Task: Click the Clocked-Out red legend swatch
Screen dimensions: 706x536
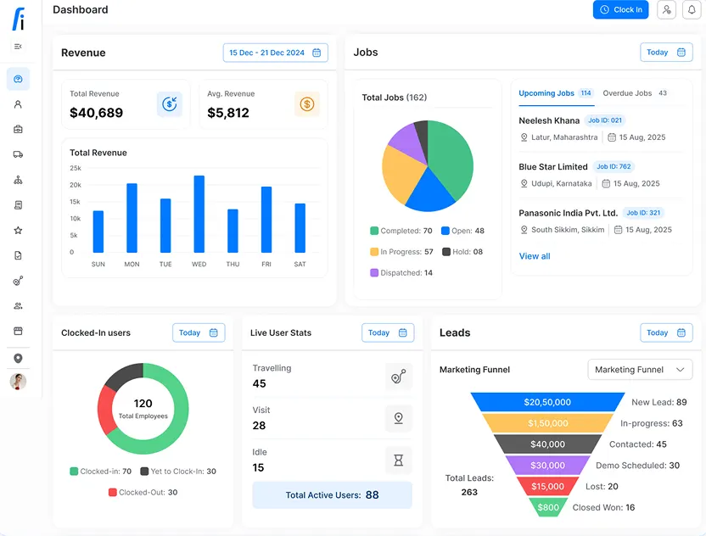Action: click(113, 493)
